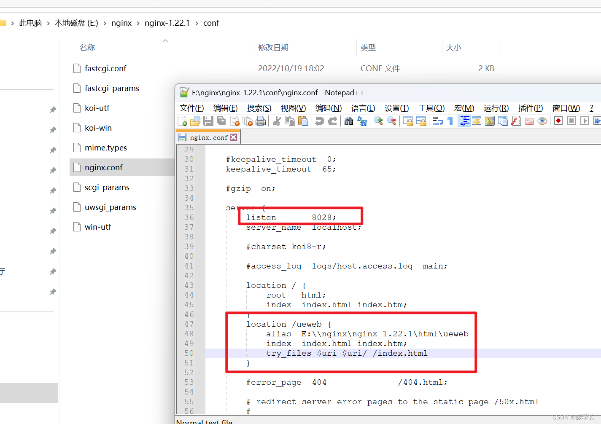Place the cursor on the listen 8028 line
Screen dimensions: 601x424
tap(291, 217)
